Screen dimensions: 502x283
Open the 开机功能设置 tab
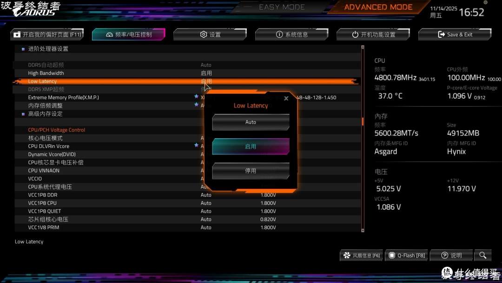point(373,34)
